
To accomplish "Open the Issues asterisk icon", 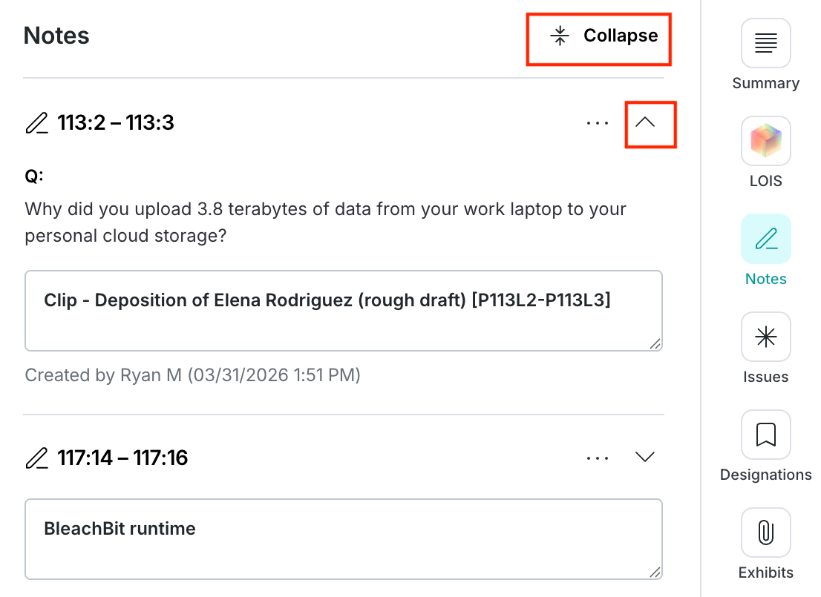I will (765, 337).
